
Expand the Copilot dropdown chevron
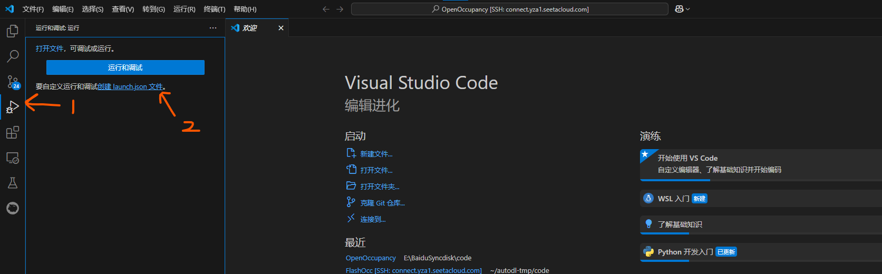[688, 9]
